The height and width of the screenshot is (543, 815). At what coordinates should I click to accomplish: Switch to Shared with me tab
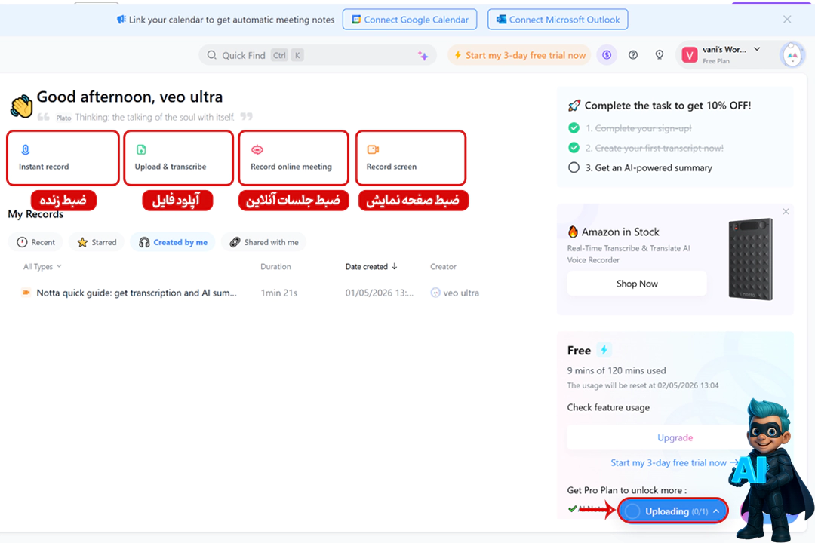point(263,242)
